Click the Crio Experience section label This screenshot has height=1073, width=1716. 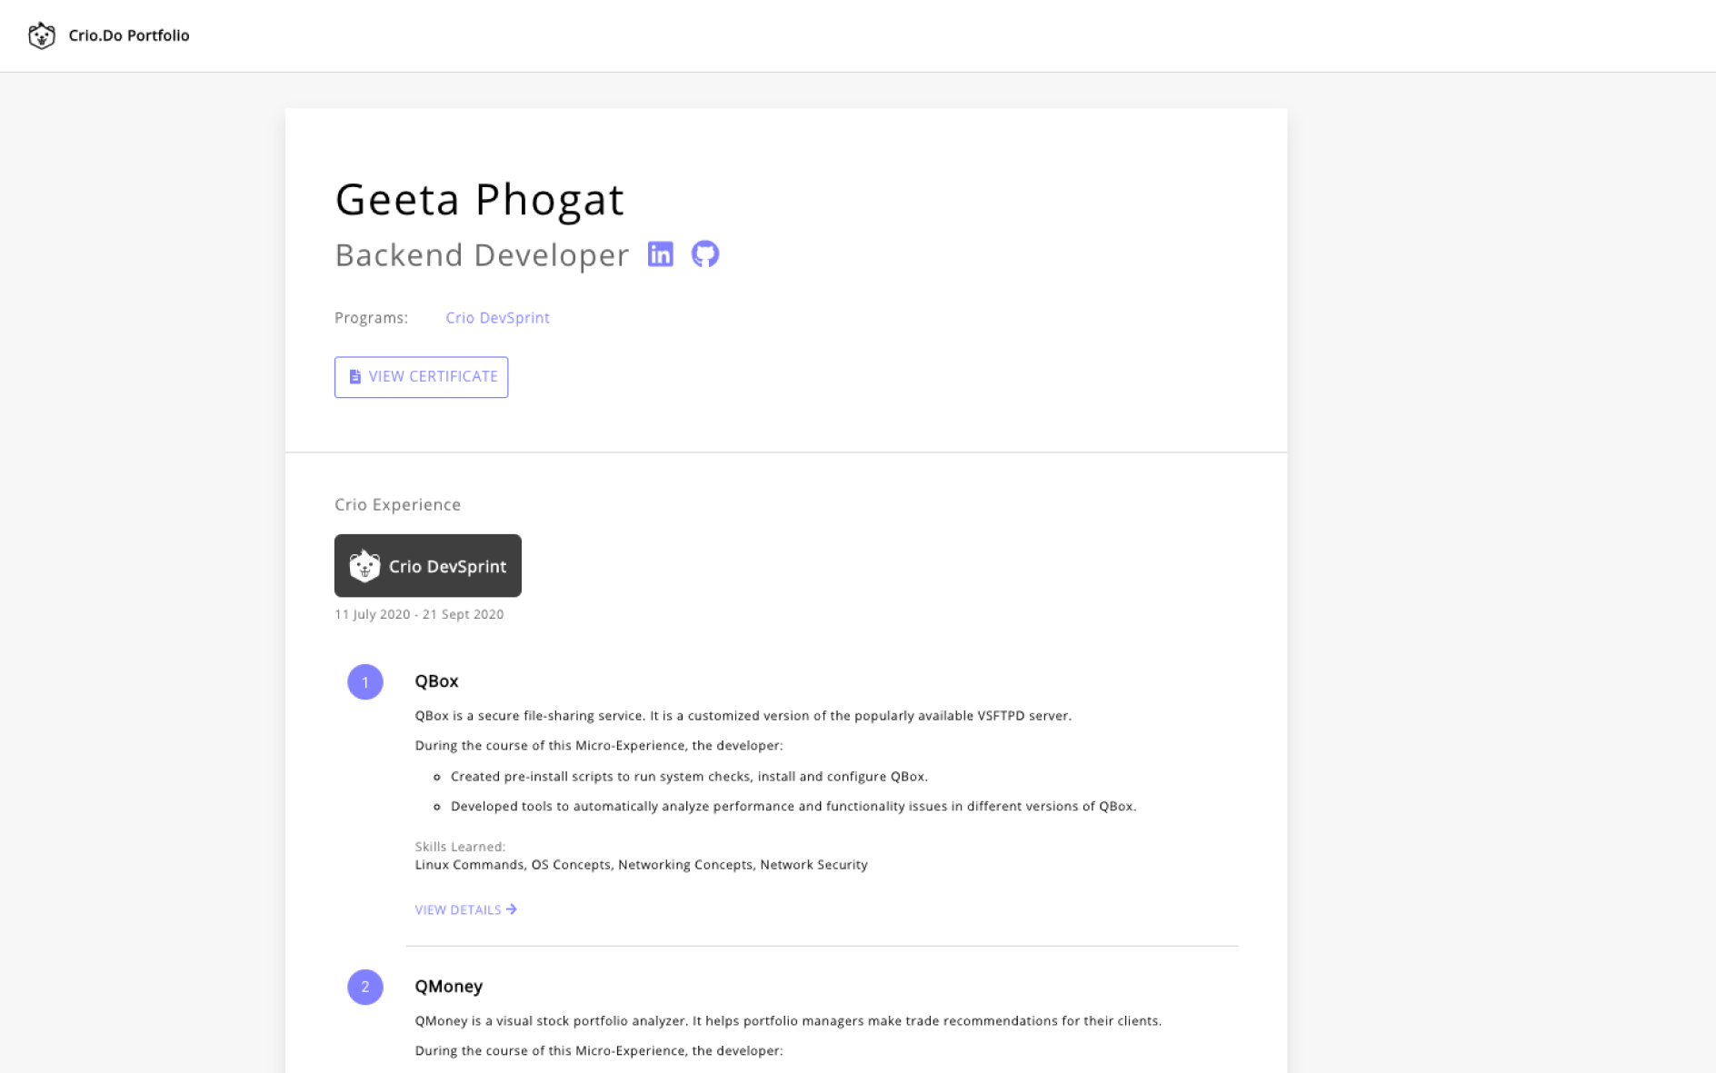click(397, 504)
